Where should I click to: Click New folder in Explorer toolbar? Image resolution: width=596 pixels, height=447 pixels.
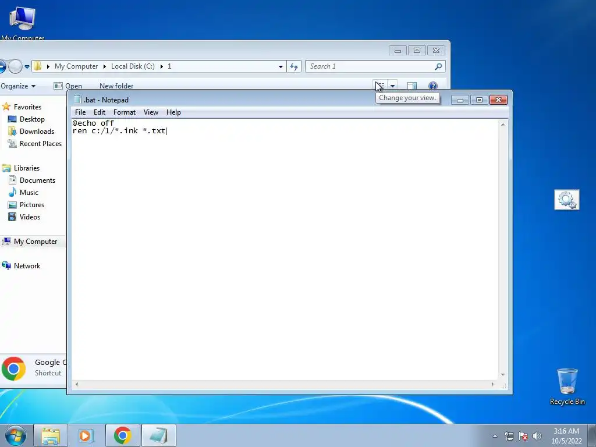116,86
